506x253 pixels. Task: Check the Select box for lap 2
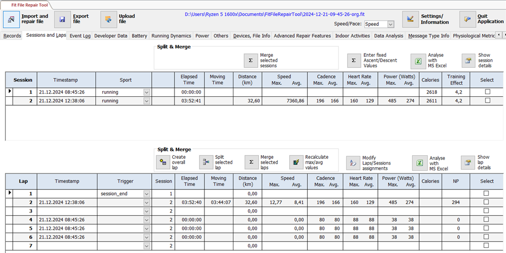pos(486,202)
